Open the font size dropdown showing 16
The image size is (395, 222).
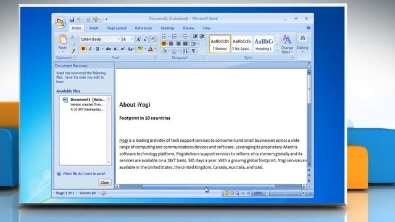[131, 39]
